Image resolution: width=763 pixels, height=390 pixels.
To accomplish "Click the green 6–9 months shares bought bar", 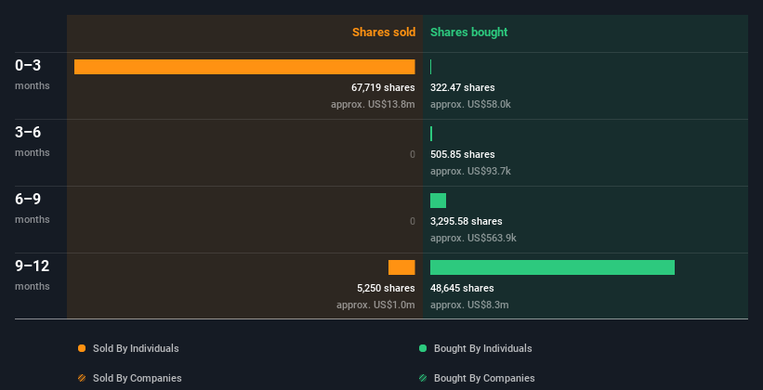I will click(438, 201).
